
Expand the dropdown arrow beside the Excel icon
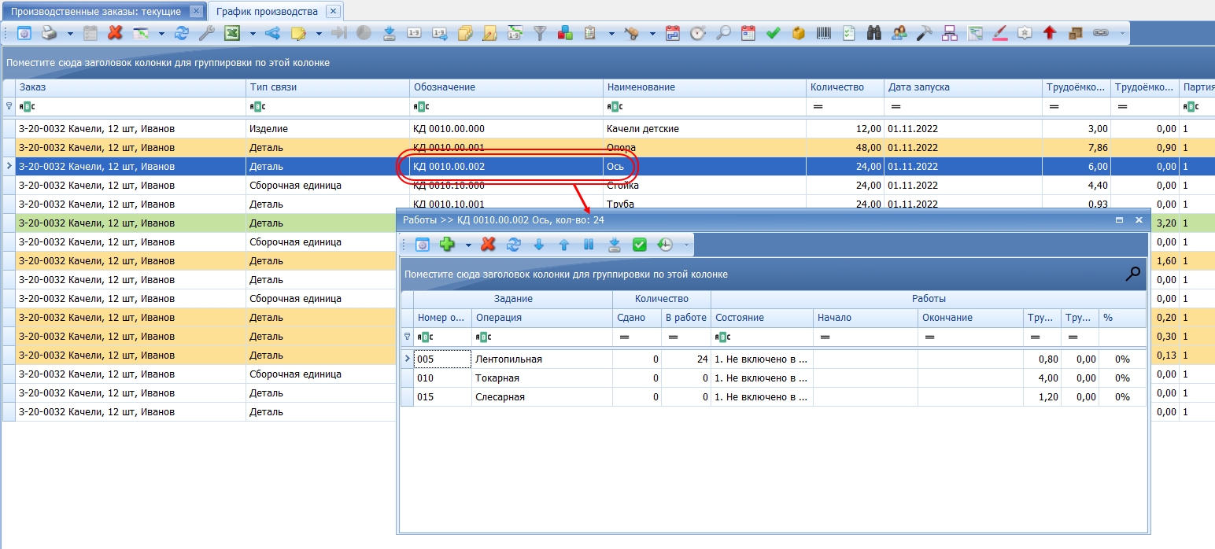tap(253, 34)
